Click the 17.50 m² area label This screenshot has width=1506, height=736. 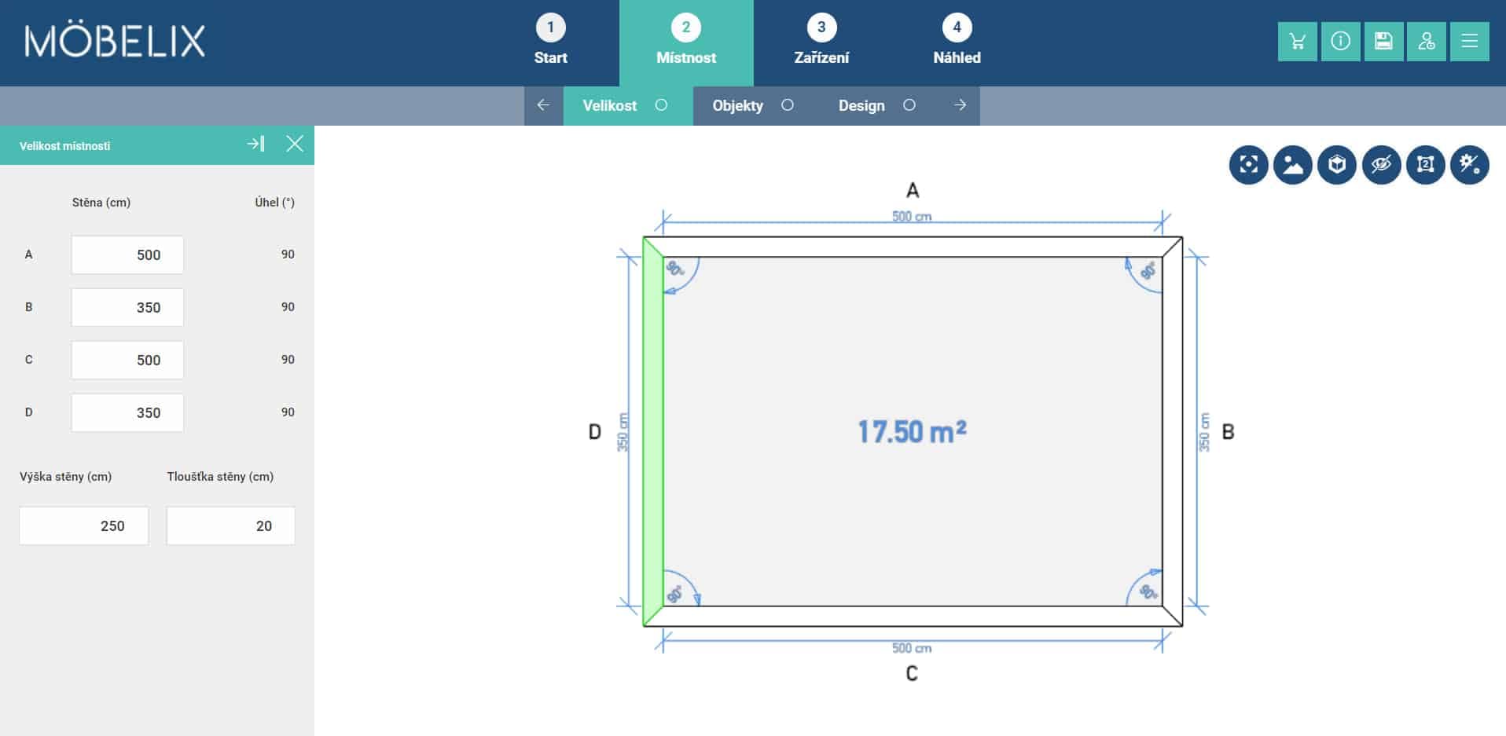click(912, 431)
